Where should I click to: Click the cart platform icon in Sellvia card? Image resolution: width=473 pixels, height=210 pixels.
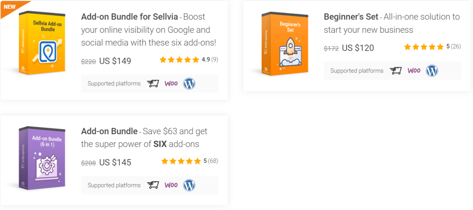(x=153, y=84)
